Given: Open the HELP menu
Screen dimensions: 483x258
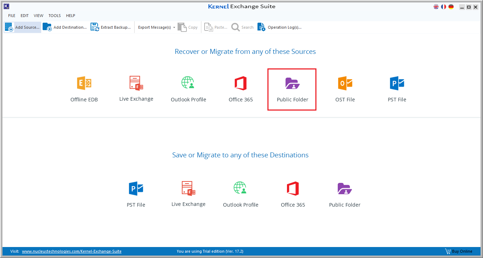Looking at the screenshot, I should click(x=71, y=16).
